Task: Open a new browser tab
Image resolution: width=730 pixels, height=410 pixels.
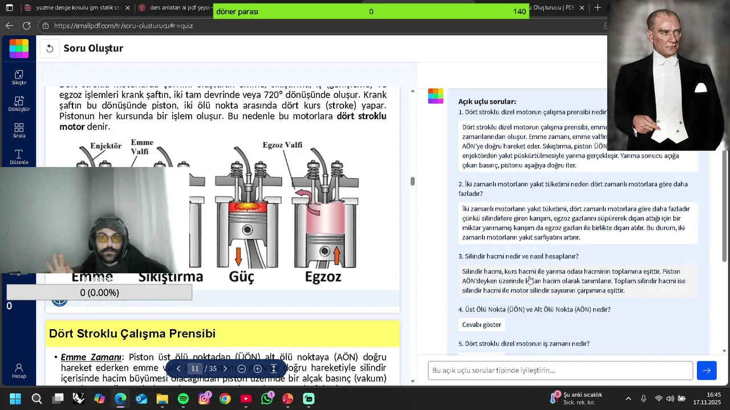Action: pos(598,8)
